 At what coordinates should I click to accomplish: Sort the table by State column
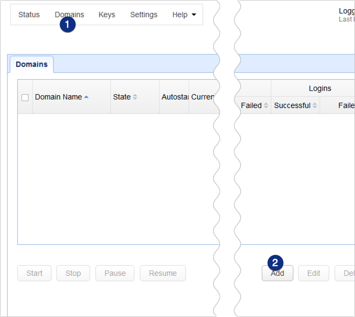122,97
